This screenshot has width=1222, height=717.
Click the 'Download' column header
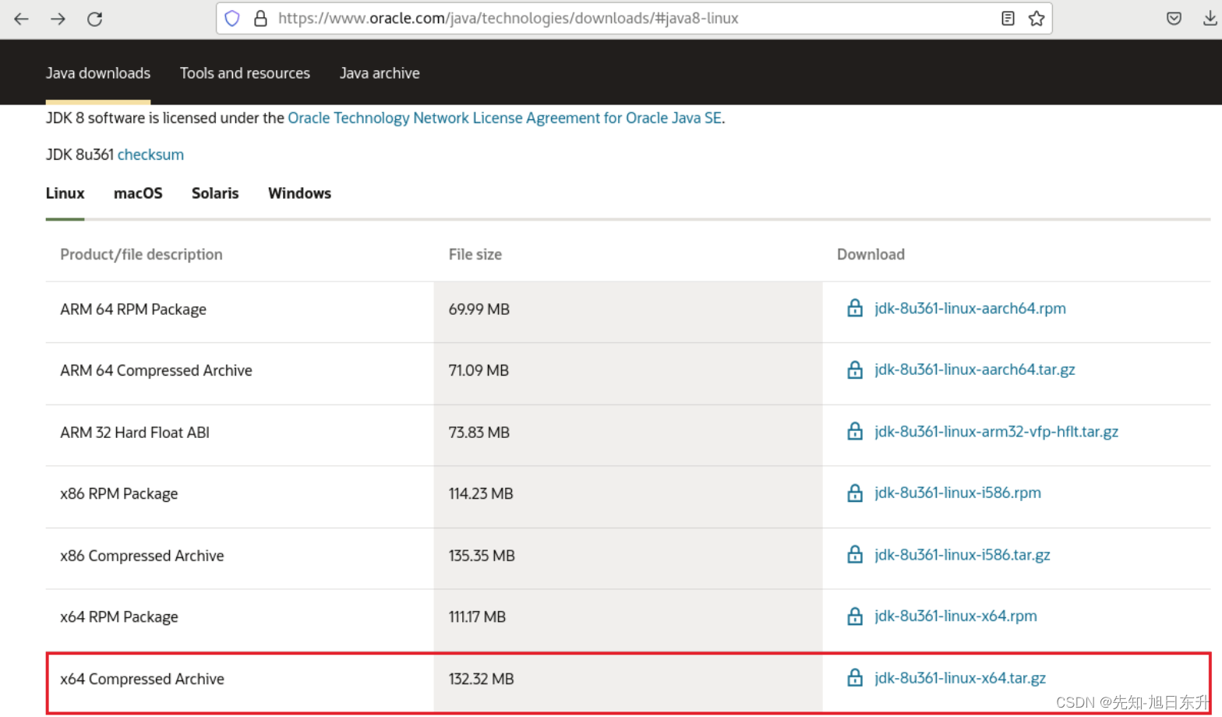pyautogui.click(x=871, y=255)
